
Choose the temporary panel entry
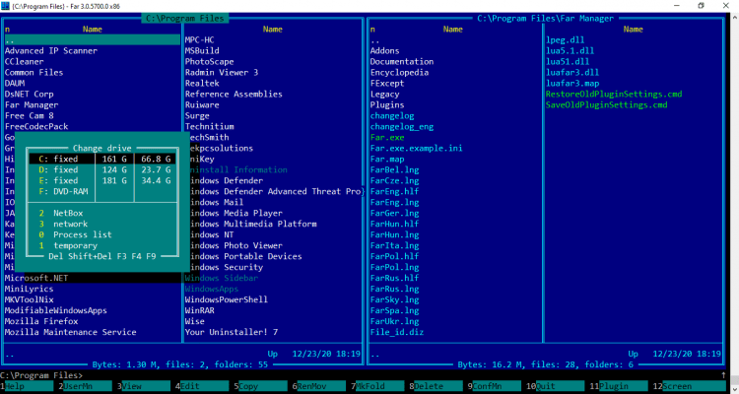coord(75,245)
